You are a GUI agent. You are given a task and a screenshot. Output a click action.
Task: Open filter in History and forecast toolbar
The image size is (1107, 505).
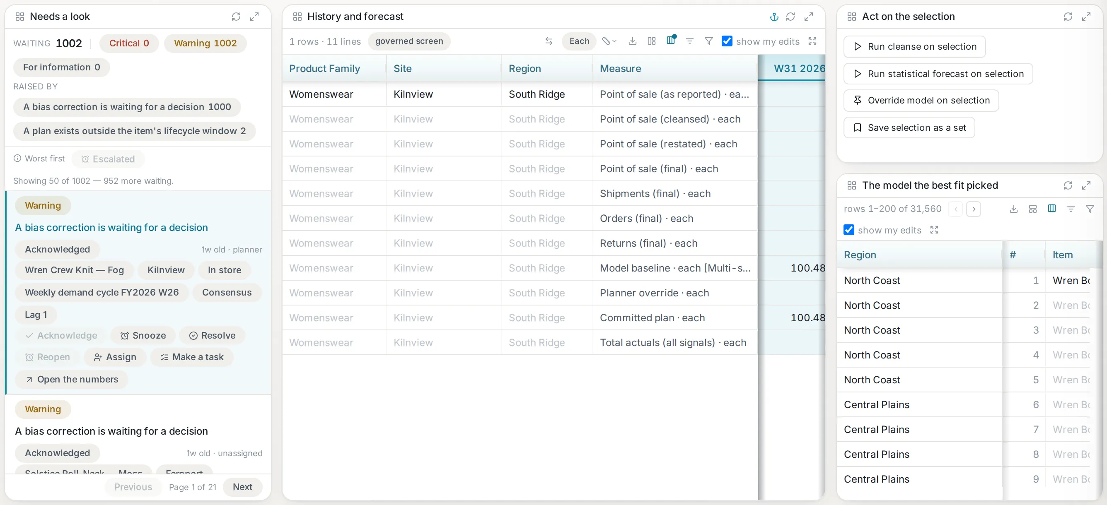[708, 41]
